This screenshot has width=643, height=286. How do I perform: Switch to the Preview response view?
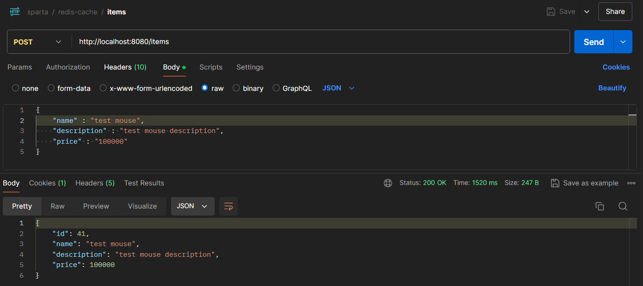[96, 206]
